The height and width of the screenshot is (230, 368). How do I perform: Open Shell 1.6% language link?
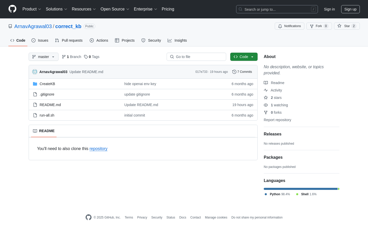pyautogui.click(x=306, y=194)
